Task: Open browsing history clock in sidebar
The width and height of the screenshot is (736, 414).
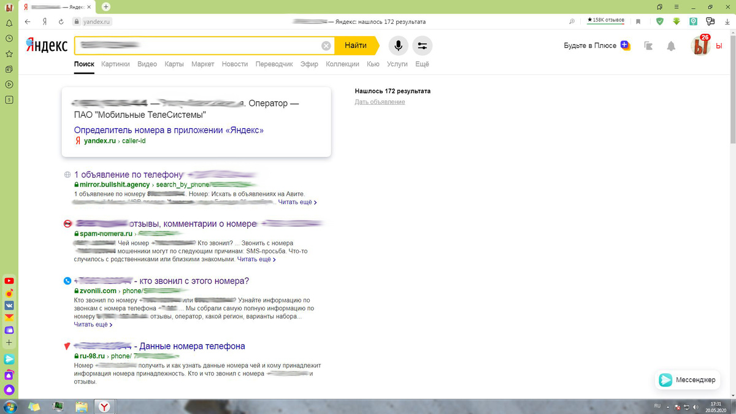Action: [9, 38]
